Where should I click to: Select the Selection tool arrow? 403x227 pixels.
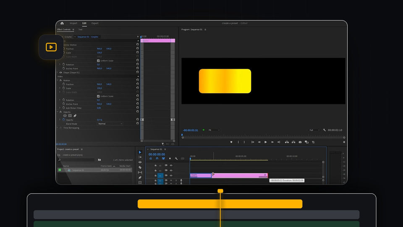pyautogui.click(x=140, y=152)
